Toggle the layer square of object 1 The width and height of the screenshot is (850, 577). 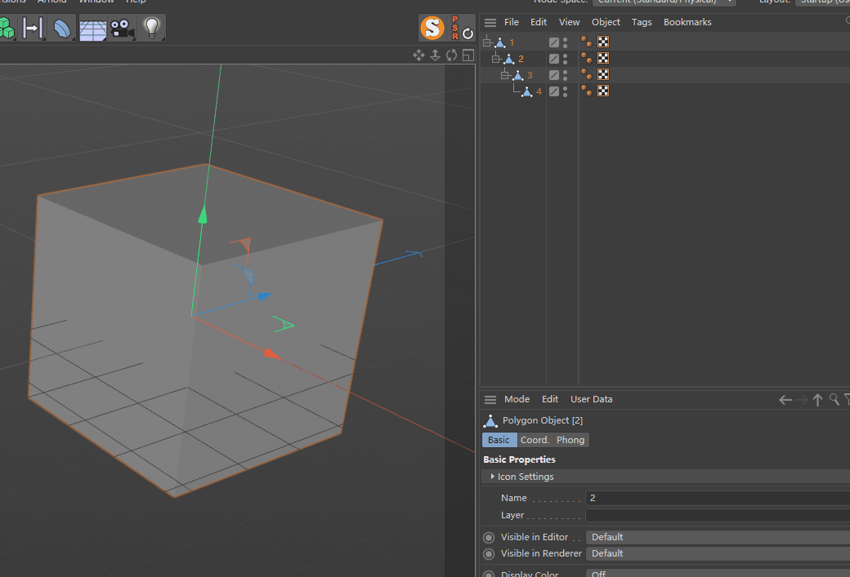553,42
